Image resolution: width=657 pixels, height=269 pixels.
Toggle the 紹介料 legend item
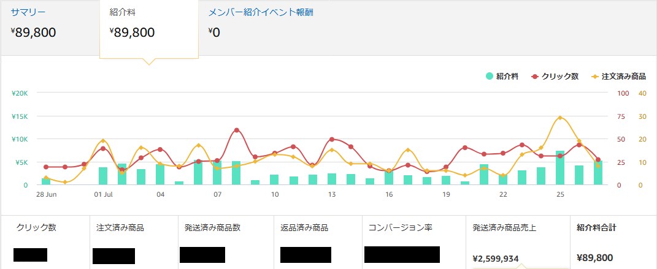coord(502,77)
